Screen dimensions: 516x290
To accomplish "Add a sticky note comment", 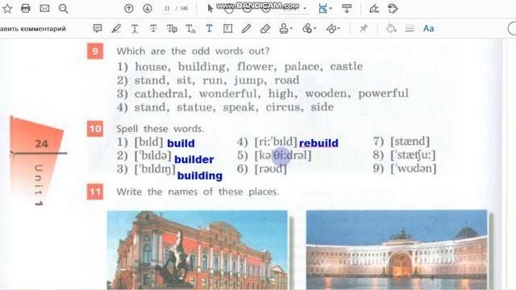I will (x=98, y=29).
